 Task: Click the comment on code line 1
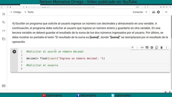(55, 51)
